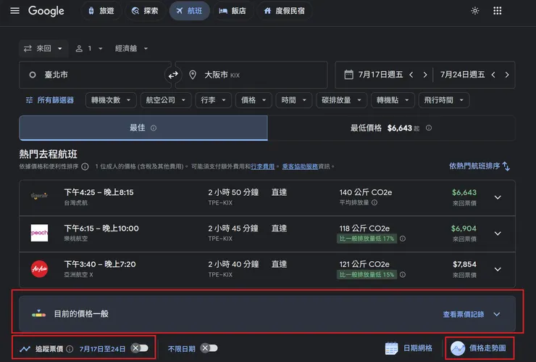Open the passenger count dropdown
The height and width of the screenshot is (362, 536).
pos(89,49)
